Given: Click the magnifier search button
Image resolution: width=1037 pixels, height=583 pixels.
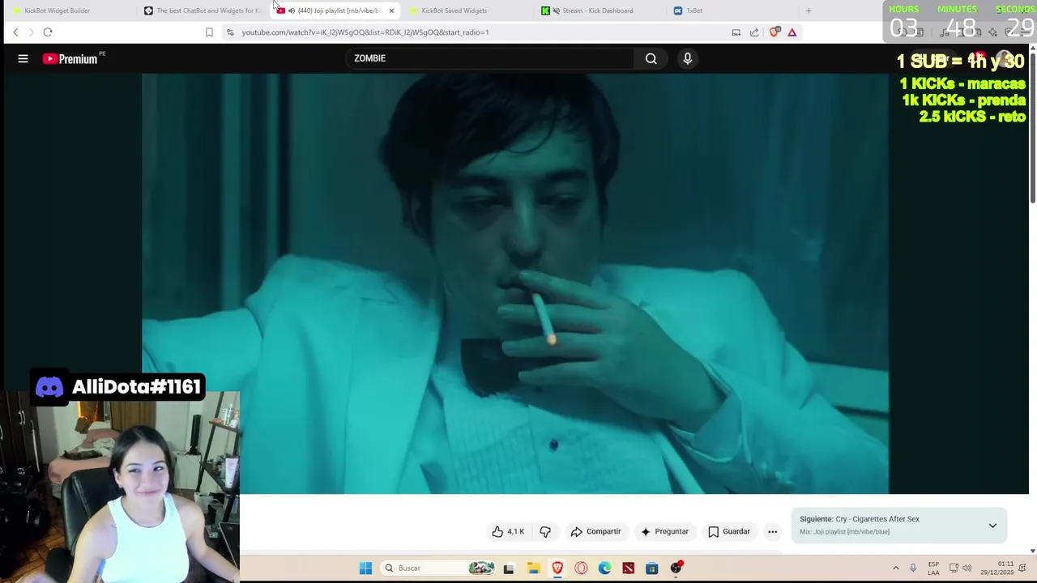Looking at the screenshot, I should 651,58.
